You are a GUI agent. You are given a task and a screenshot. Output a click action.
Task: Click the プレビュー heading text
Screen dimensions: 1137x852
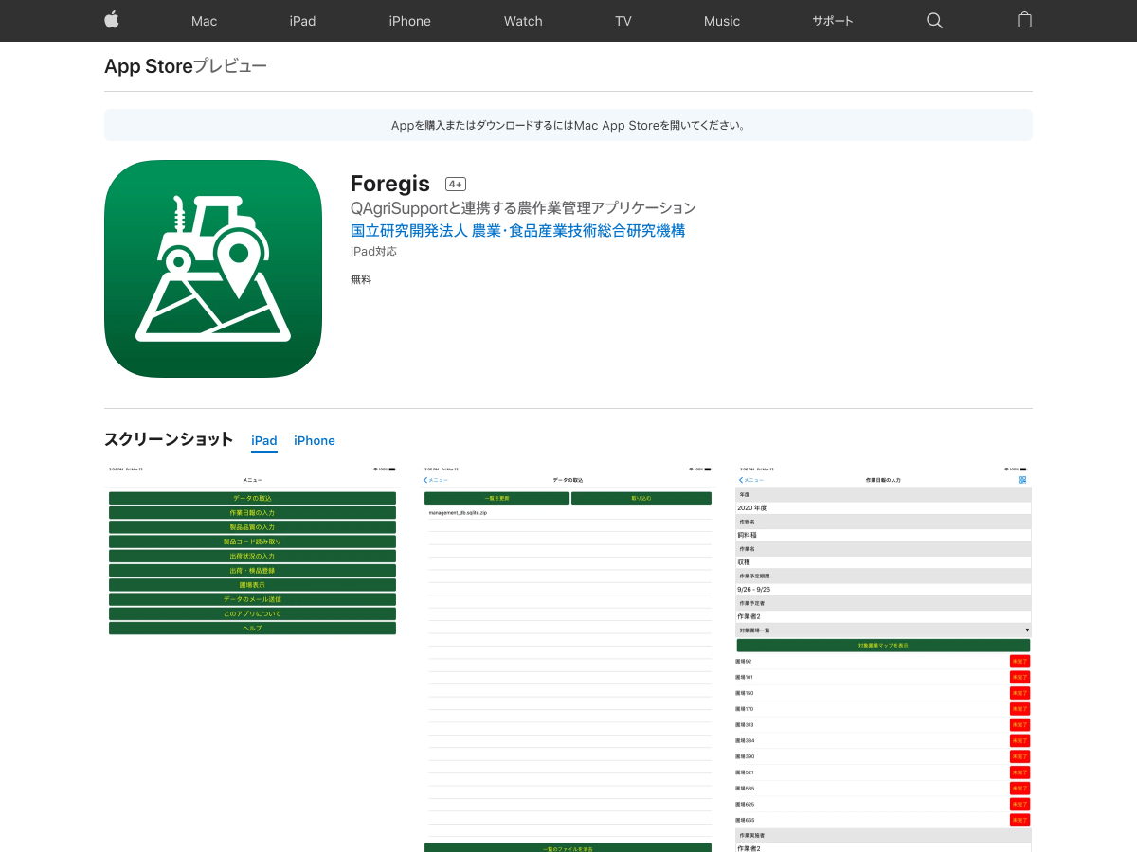tap(230, 66)
